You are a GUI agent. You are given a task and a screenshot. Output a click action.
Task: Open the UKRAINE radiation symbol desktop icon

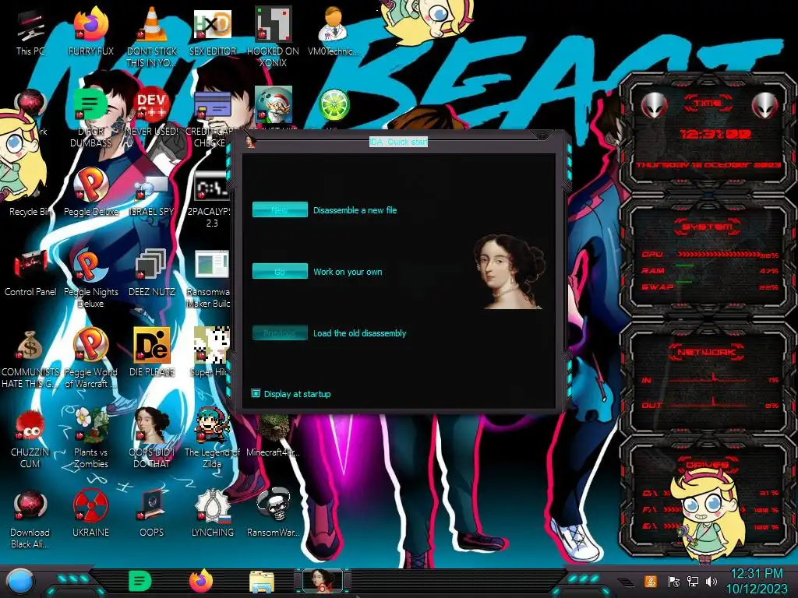[91, 505]
